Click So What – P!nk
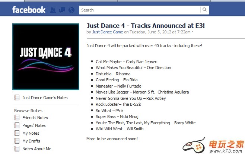 point(109,111)
